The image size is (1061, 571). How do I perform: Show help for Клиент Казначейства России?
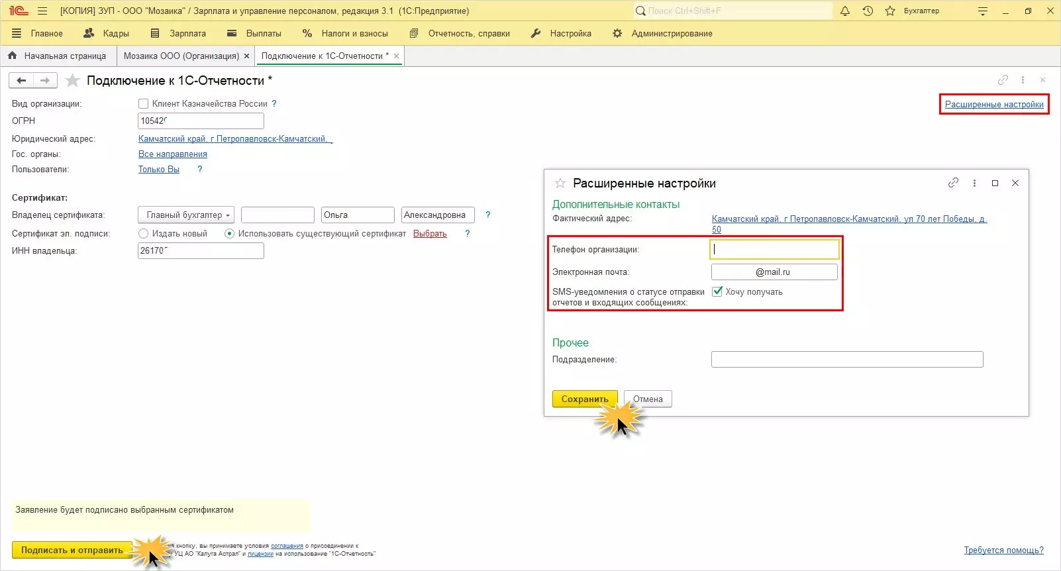click(x=274, y=104)
